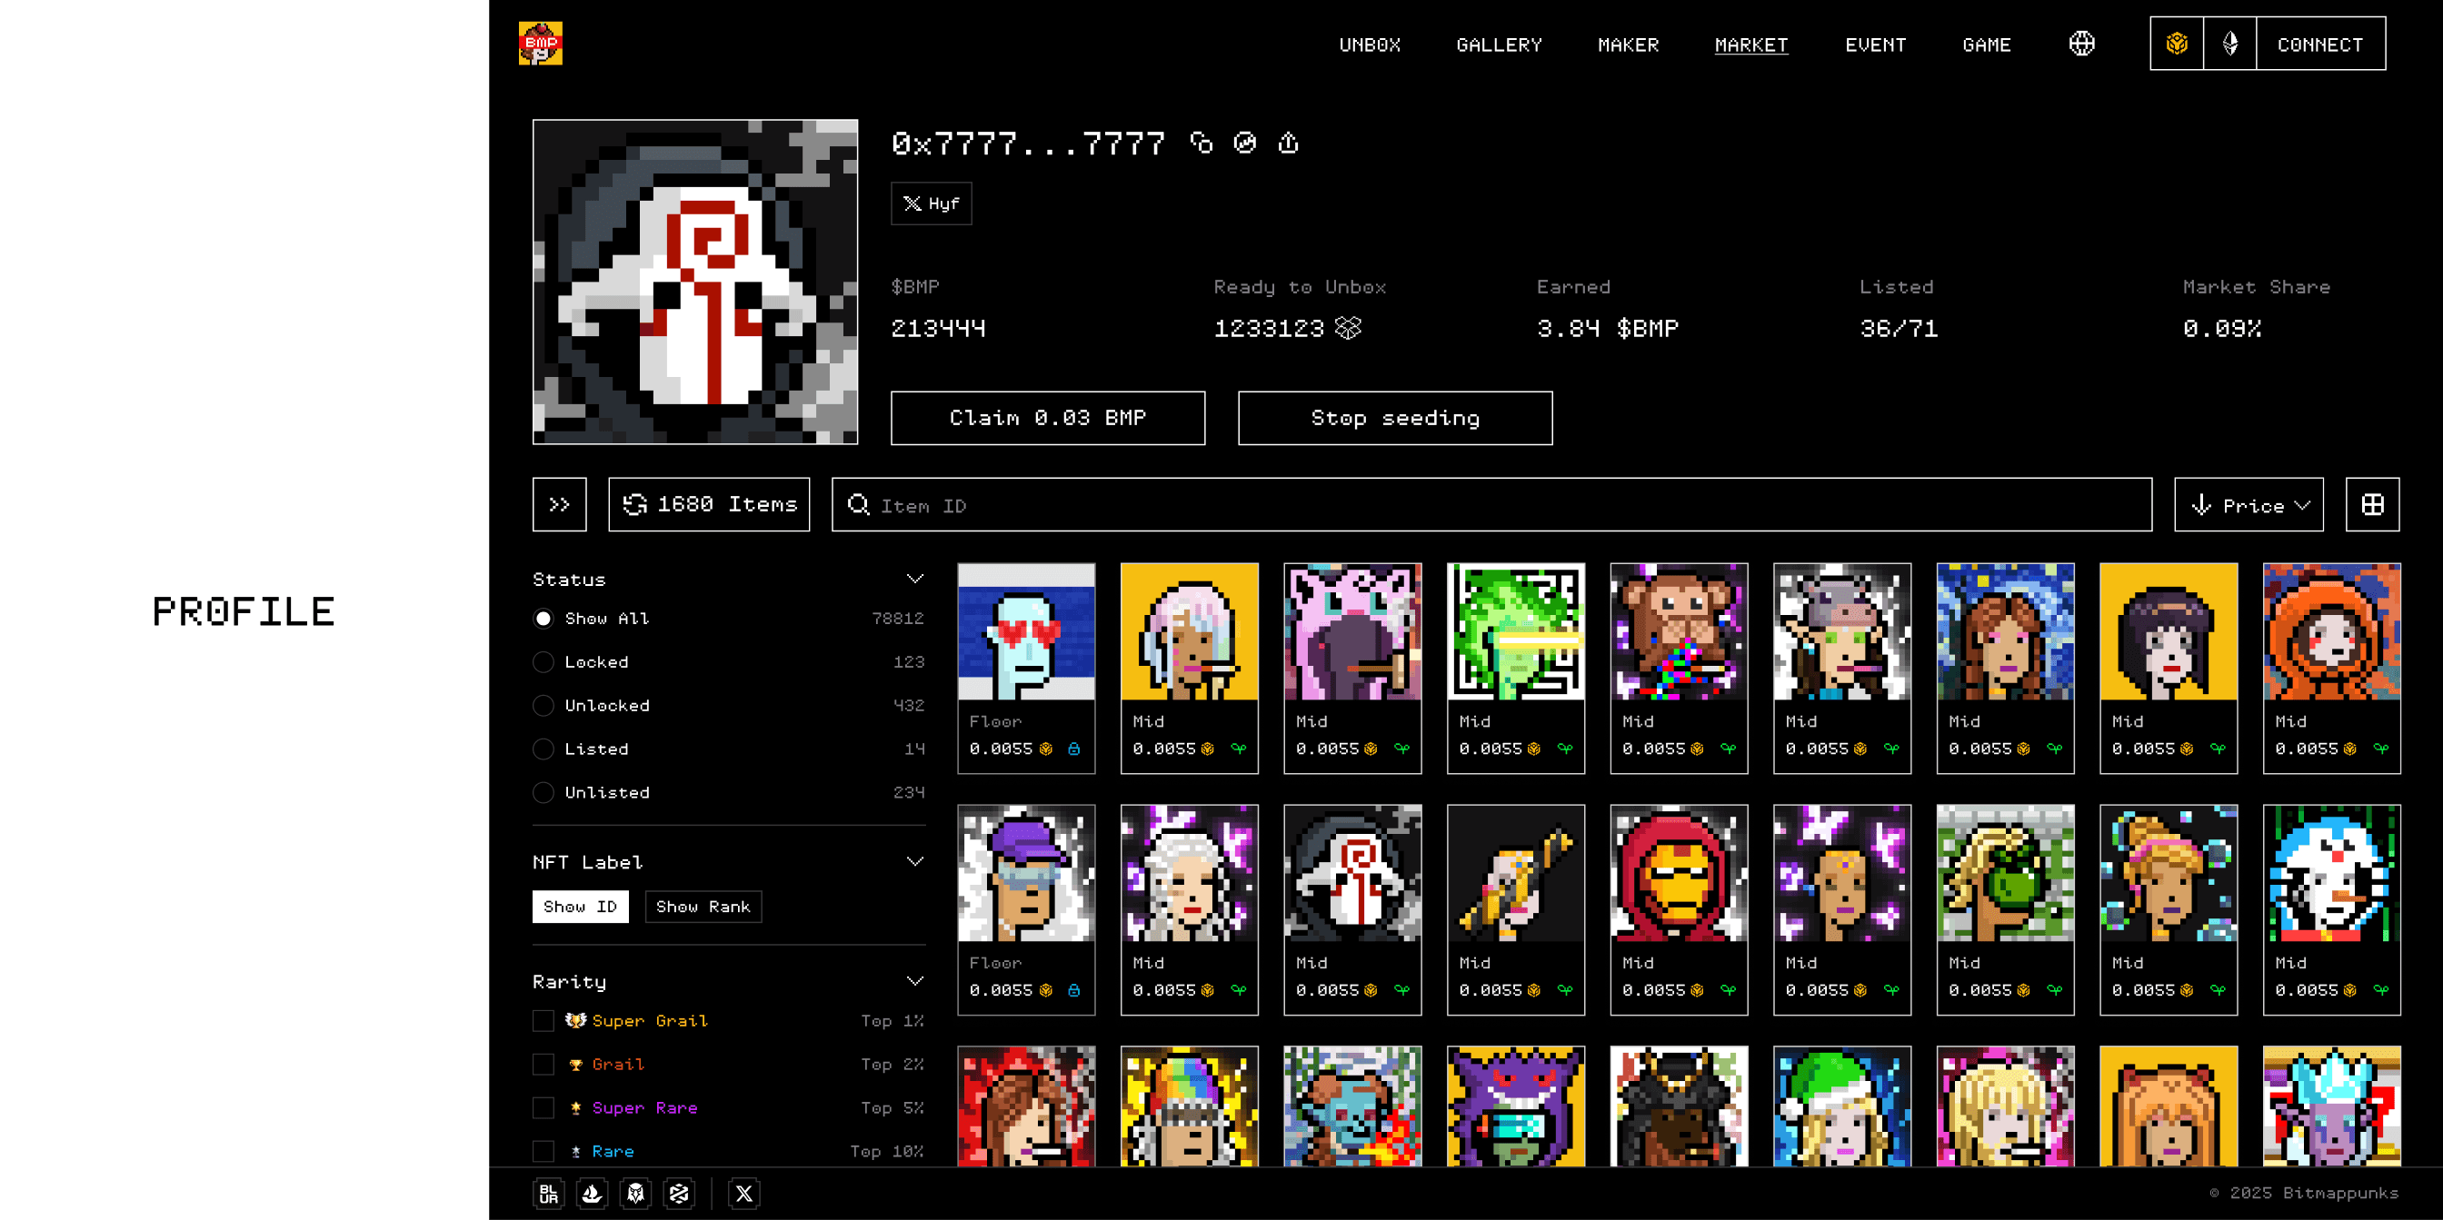The width and height of the screenshot is (2443, 1220).
Task: Click the Item ID search field
Action: [1491, 504]
